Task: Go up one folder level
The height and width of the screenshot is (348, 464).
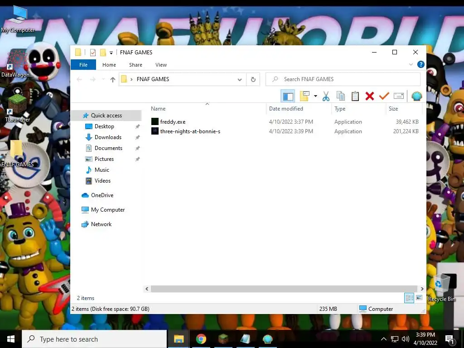Action: coord(113,79)
